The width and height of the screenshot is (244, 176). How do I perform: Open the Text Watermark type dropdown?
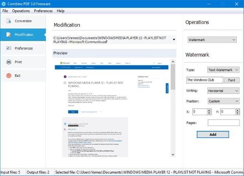point(223,70)
